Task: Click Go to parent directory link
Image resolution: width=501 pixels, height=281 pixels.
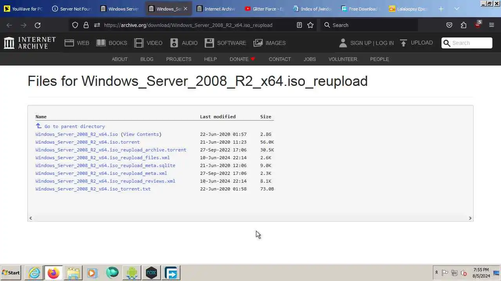Action: tap(70, 126)
